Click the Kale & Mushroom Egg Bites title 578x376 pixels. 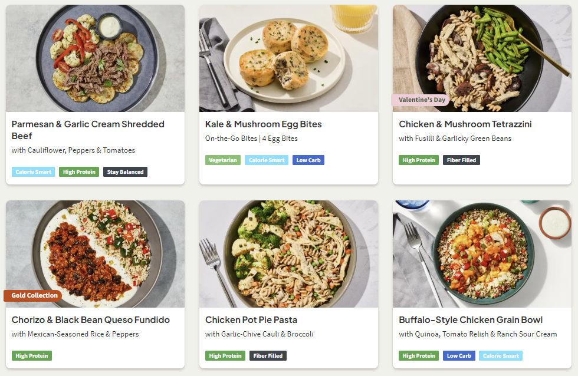pos(263,124)
